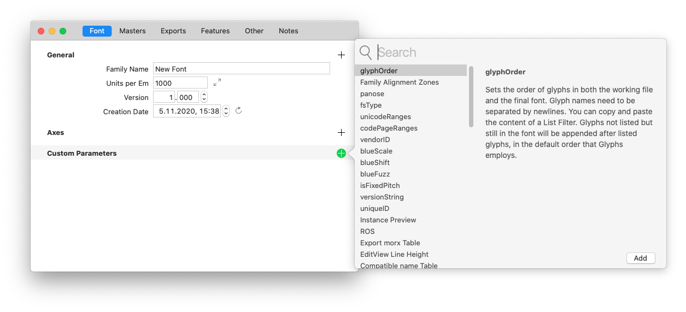Click the Version major number field
The height and width of the screenshot is (312, 686).
(x=164, y=97)
